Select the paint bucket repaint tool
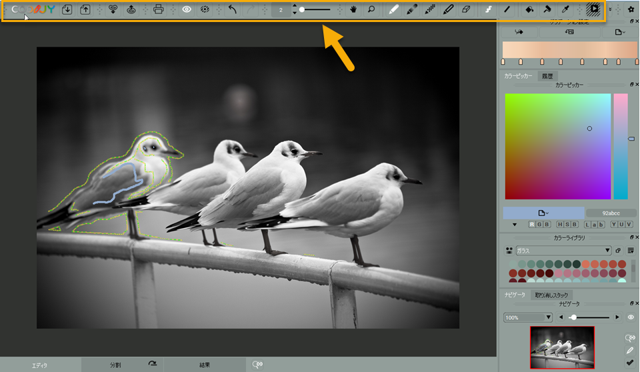Screen dimensions: 640x372 coord(529,9)
